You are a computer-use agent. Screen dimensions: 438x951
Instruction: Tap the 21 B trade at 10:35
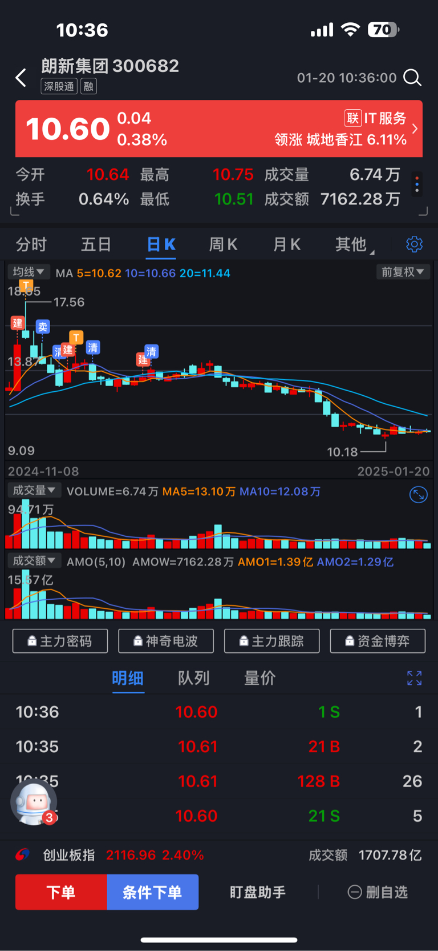tap(324, 747)
